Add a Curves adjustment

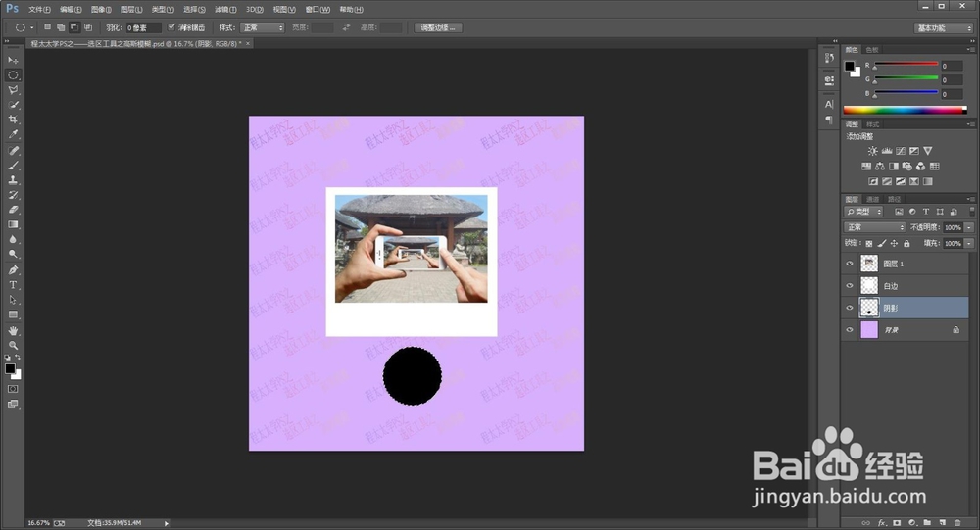pos(900,151)
